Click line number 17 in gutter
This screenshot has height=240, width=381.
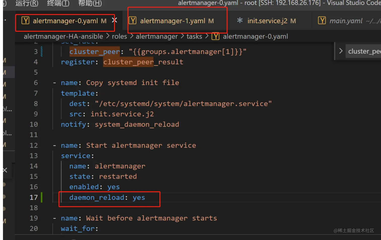point(34,197)
